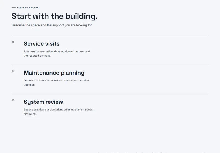Click the 'Discuss a suitable schedule' description

(56, 83)
